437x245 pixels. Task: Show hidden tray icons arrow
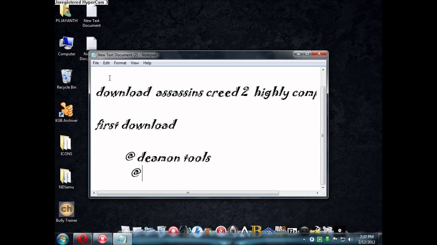point(304,240)
